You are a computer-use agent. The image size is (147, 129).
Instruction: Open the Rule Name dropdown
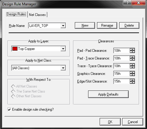63,26
